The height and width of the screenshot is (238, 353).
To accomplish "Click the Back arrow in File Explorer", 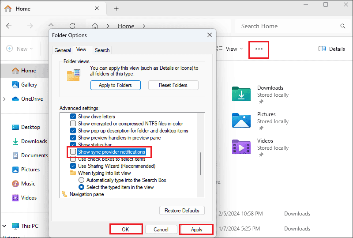I will 9,26.
